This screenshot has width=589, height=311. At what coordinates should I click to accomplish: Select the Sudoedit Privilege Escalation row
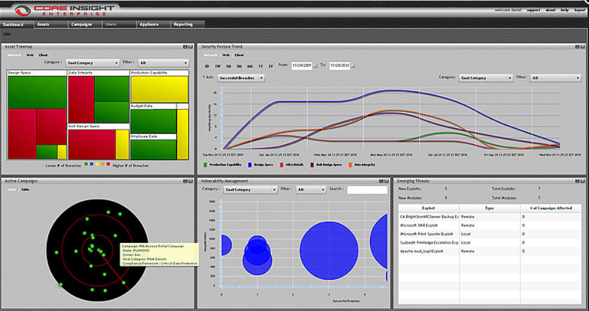tap(490, 242)
